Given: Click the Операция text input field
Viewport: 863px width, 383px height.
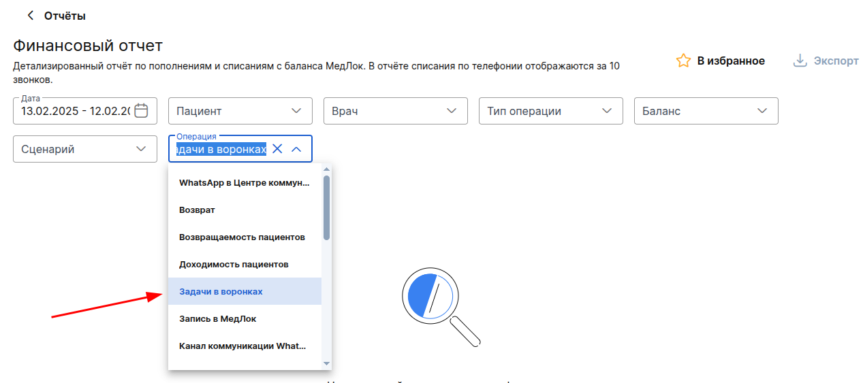Looking at the screenshot, I should pyautogui.click(x=220, y=149).
